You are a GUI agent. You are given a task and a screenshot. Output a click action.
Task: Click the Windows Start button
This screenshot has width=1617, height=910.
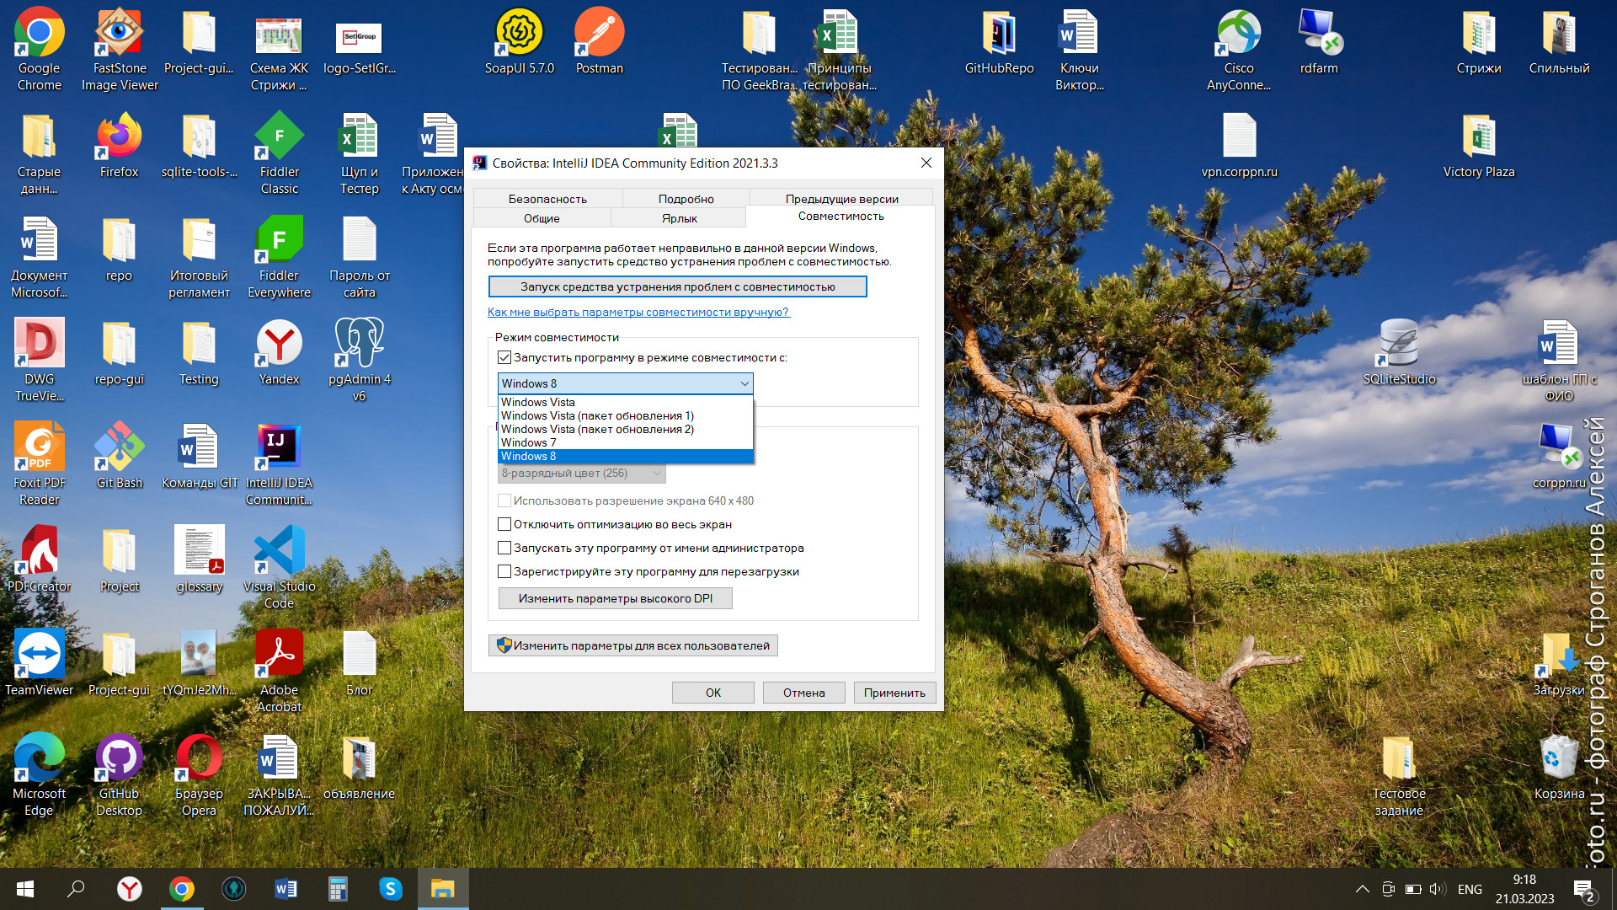click(x=24, y=889)
